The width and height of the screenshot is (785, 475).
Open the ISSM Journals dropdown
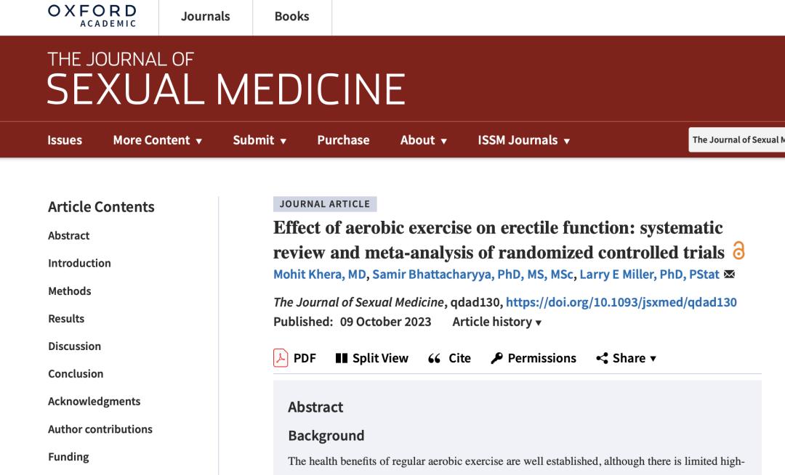523,140
